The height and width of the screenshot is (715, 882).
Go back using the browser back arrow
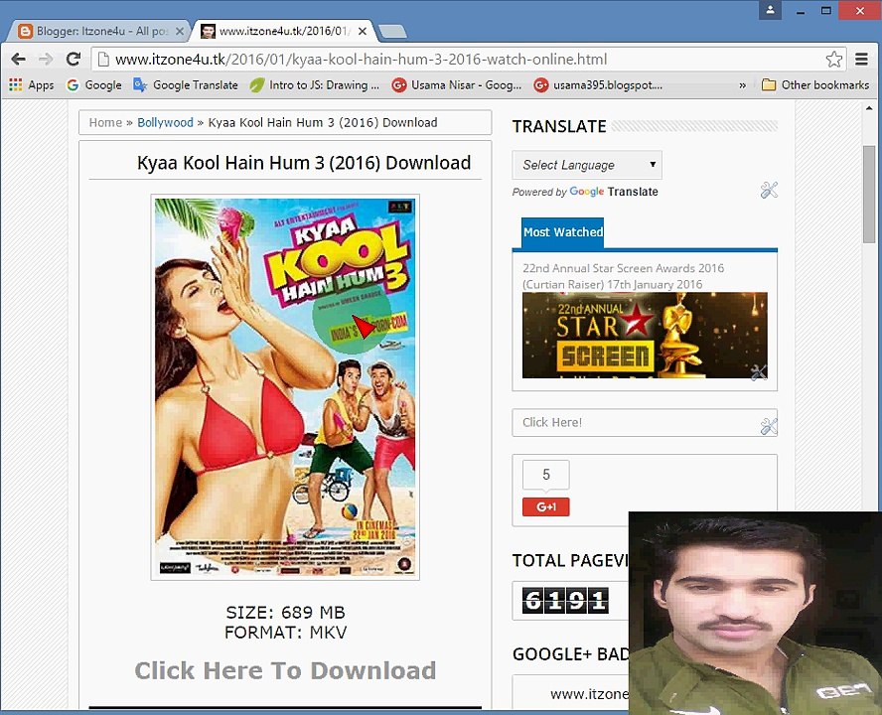point(18,59)
